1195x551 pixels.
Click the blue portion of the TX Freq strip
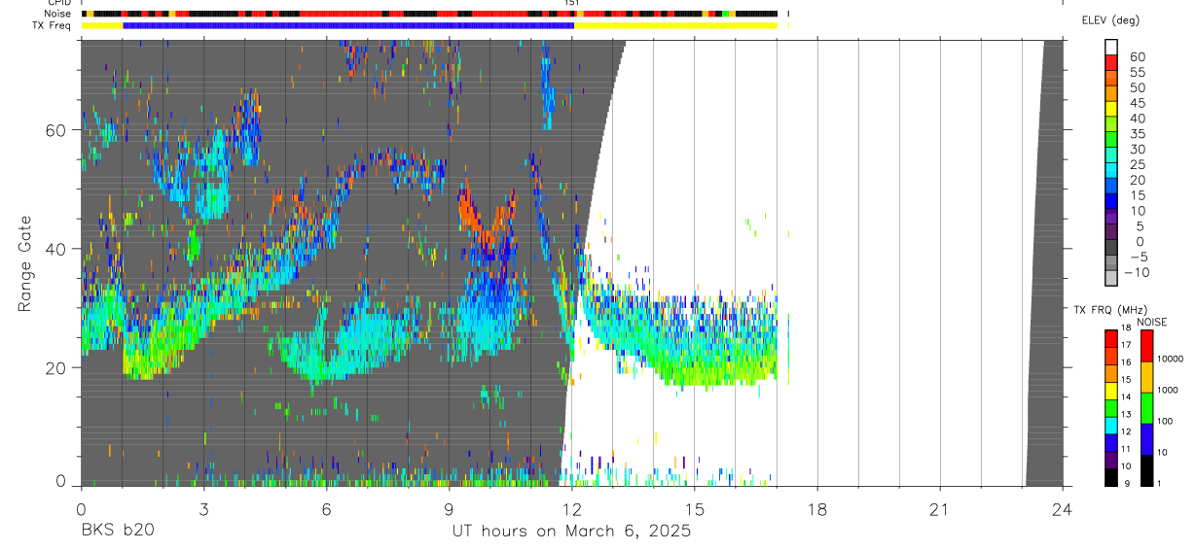(348, 25)
